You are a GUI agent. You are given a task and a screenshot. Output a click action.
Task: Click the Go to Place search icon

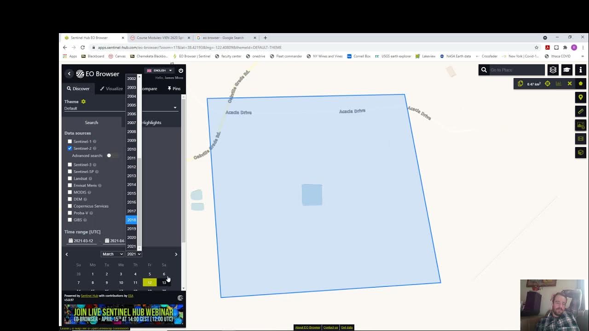tap(484, 70)
